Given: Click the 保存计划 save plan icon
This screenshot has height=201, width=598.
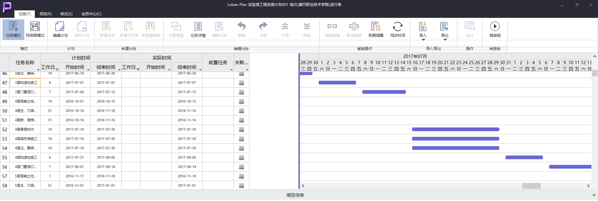Looking at the screenshot, I should (x=82, y=26).
